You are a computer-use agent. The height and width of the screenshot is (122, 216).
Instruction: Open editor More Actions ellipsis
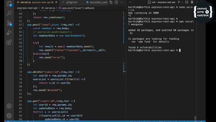[122, 2]
